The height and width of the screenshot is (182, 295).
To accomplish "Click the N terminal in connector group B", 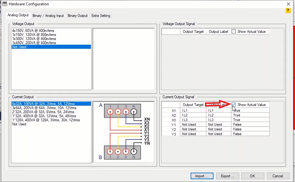I will [134, 152].
